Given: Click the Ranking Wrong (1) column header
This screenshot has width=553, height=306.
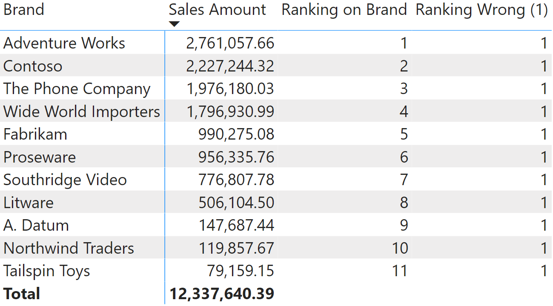Looking at the screenshot, I should (x=481, y=10).
